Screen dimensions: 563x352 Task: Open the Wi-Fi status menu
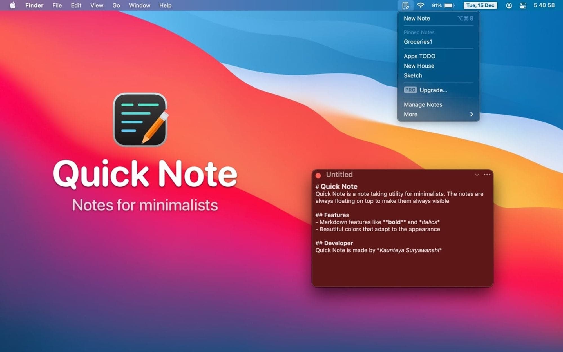click(421, 5)
